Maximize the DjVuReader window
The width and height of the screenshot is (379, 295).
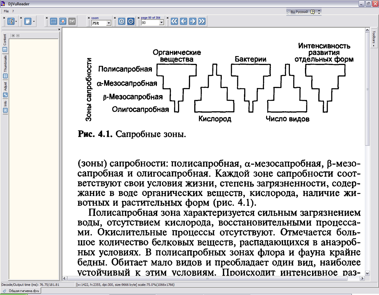[368, 4]
